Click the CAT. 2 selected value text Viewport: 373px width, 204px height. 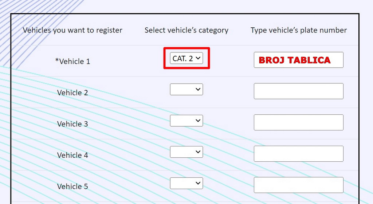point(182,58)
